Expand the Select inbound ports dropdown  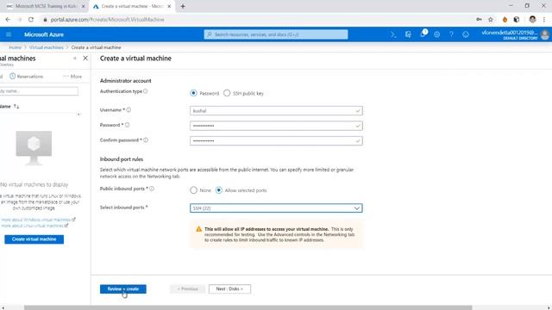pyautogui.click(x=276, y=208)
